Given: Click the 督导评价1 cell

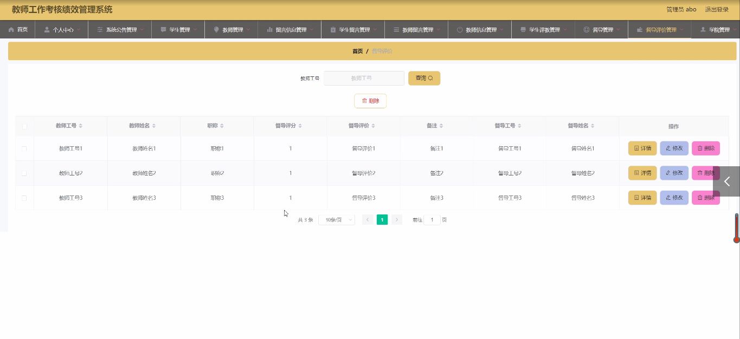Looking at the screenshot, I should coord(364,148).
